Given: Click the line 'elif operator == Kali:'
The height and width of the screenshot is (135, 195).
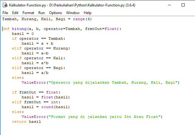Looking at the screenshot, I should pyautogui.click(x=39, y=58).
